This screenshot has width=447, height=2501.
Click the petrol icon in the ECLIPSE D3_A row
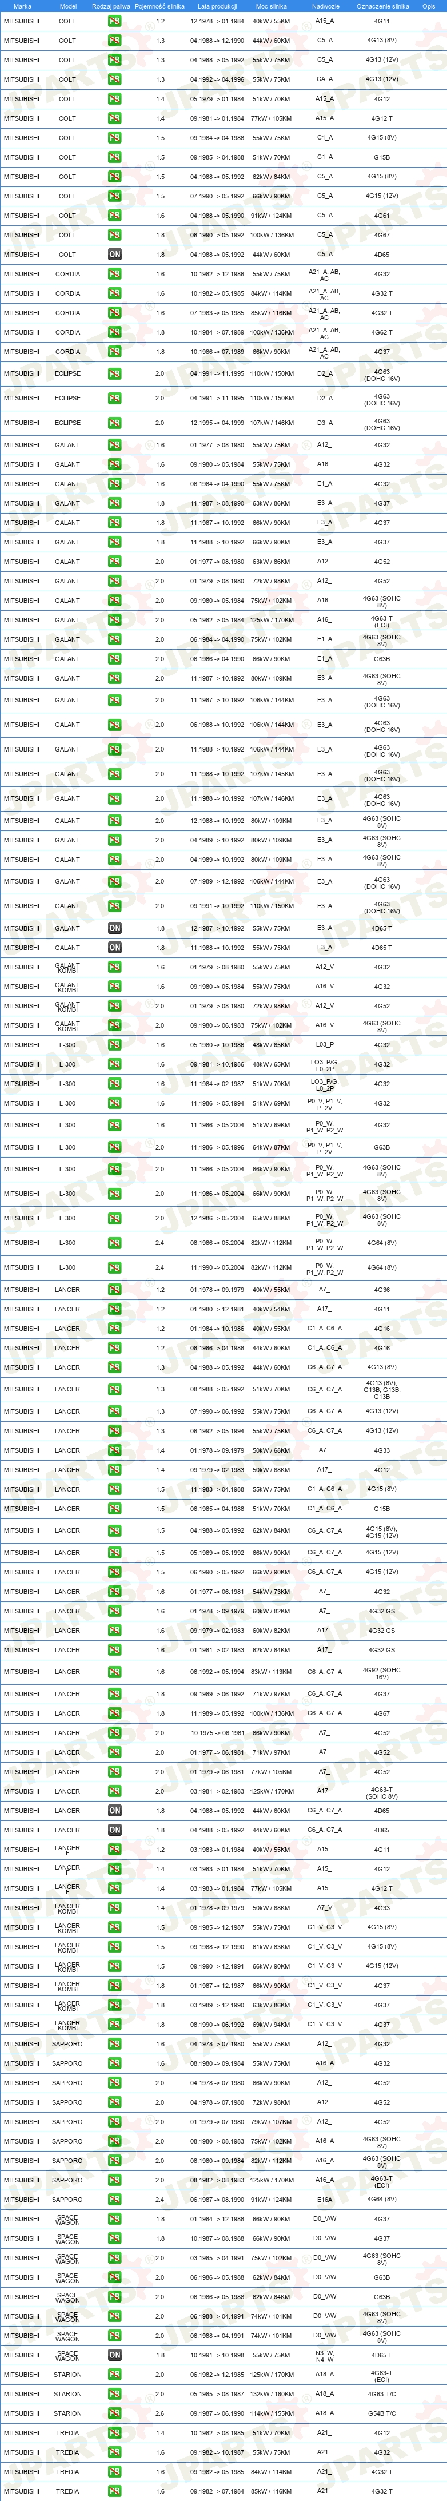(114, 423)
